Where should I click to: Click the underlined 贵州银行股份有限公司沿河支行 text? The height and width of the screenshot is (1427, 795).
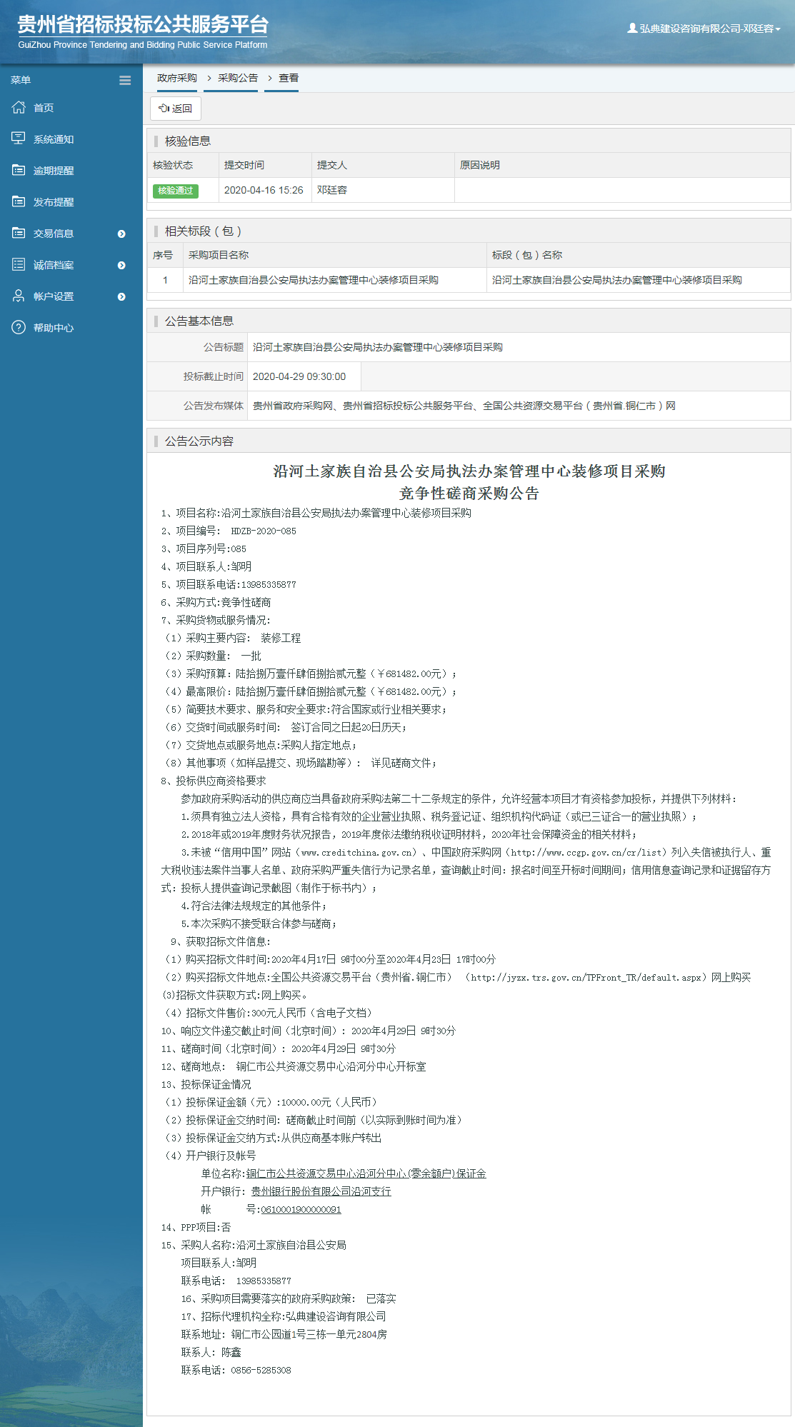tap(321, 1191)
